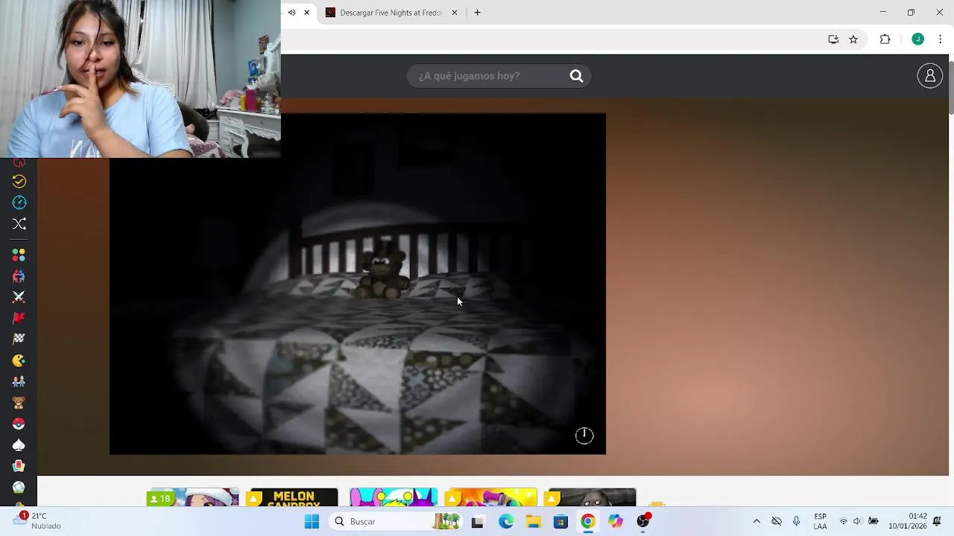The height and width of the screenshot is (536, 954).
Task: Click the search magnifier button beside the game search field
Action: [x=576, y=76]
